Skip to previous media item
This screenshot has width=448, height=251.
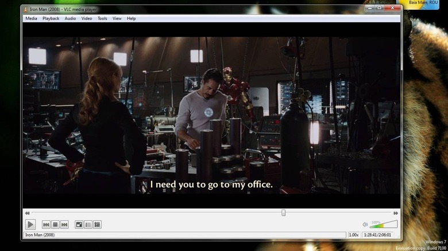pos(46,225)
